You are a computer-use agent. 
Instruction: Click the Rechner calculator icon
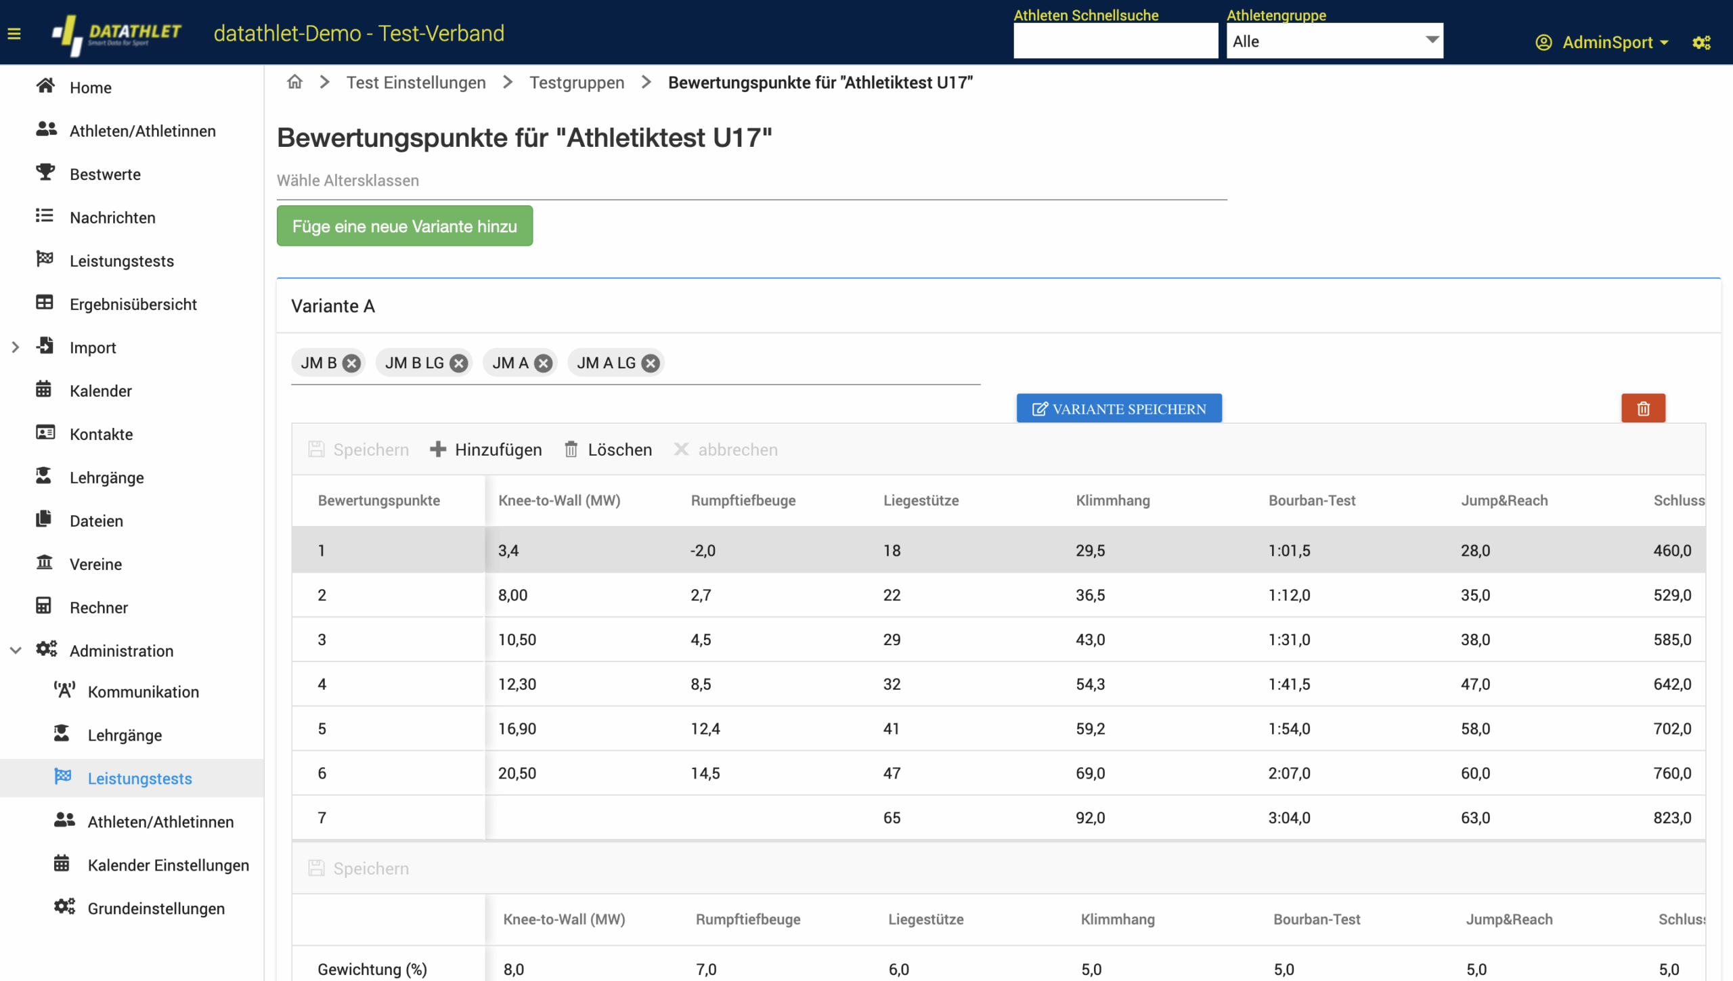(44, 605)
